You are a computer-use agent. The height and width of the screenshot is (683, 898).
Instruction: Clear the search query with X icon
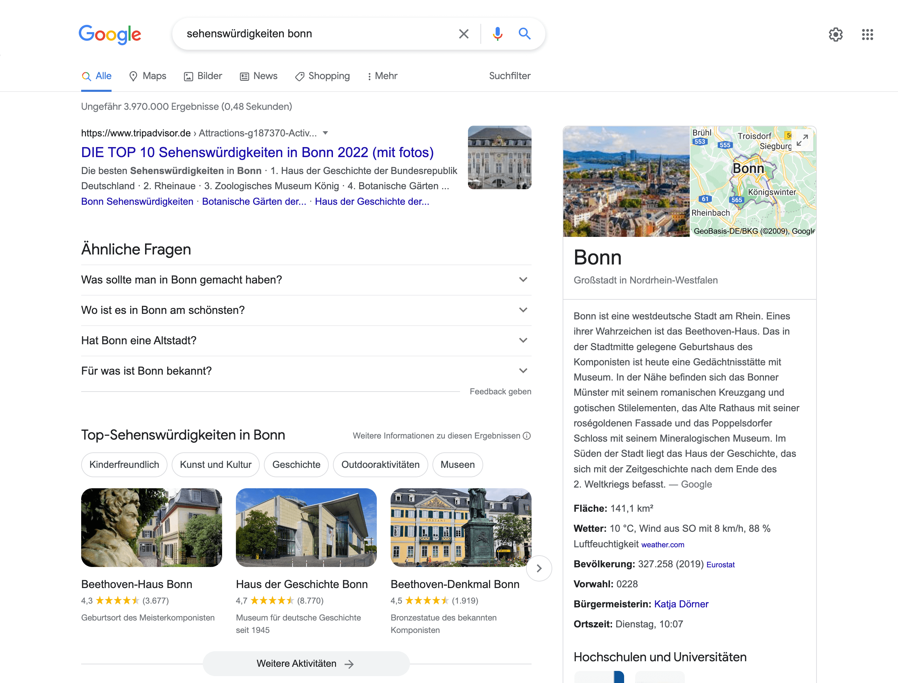464,34
